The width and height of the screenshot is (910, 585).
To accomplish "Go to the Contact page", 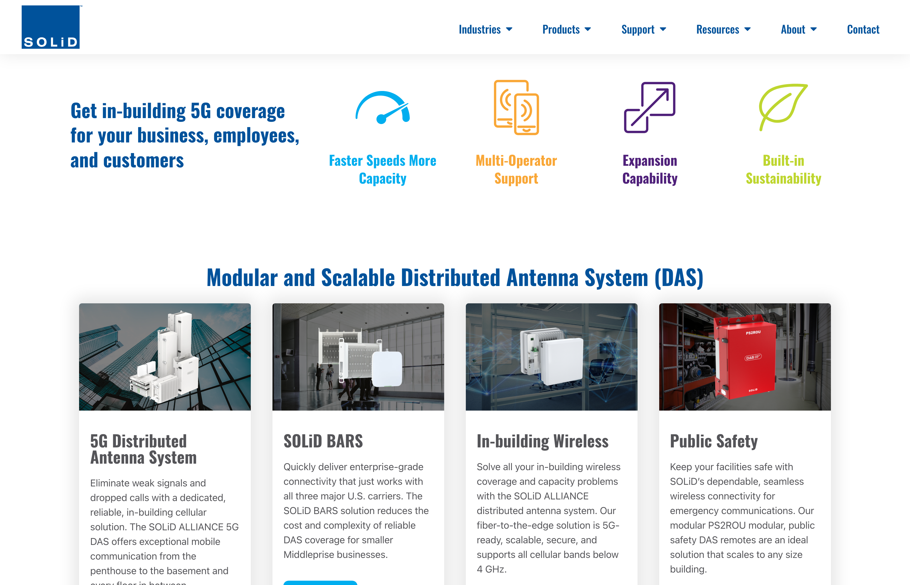I will (863, 29).
